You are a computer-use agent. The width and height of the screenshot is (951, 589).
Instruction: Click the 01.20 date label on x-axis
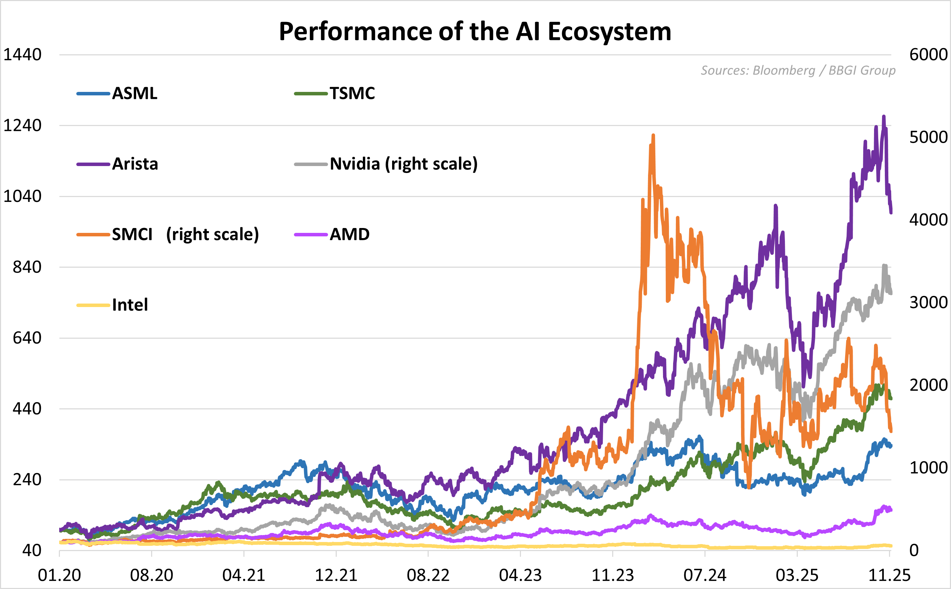[59, 575]
